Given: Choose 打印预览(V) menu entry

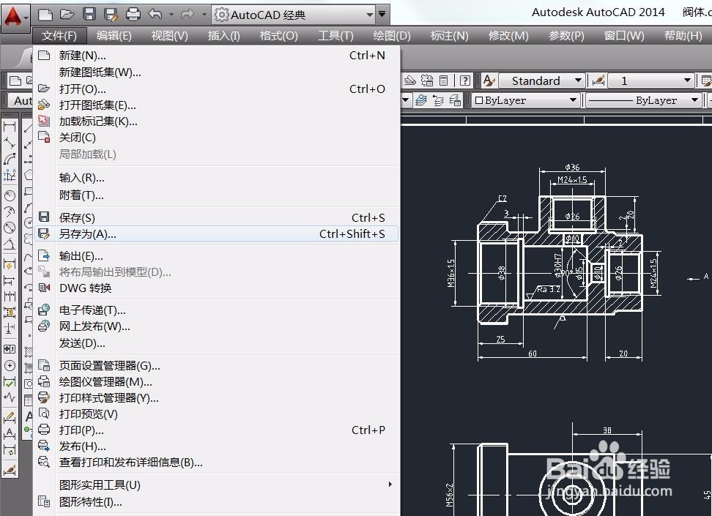Looking at the screenshot, I should (216, 414).
